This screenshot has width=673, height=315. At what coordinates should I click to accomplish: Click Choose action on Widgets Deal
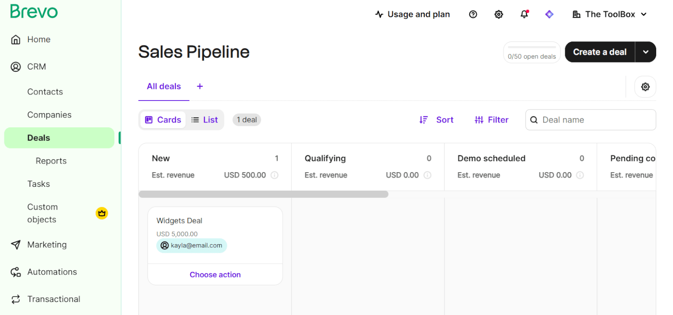click(x=215, y=274)
